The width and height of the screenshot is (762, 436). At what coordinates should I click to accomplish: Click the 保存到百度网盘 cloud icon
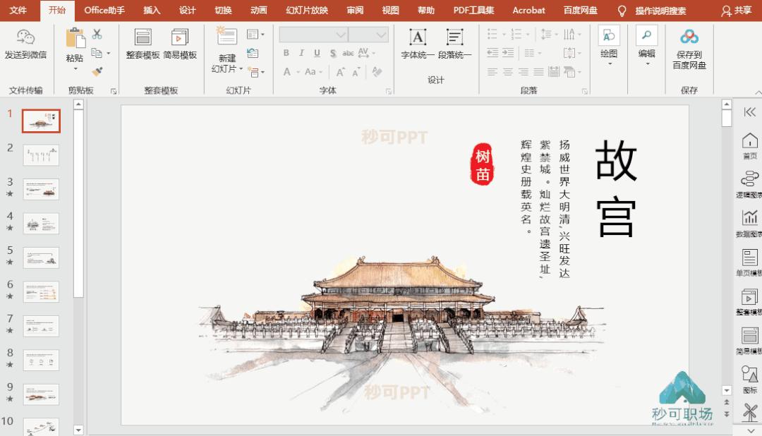pos(689,37)
